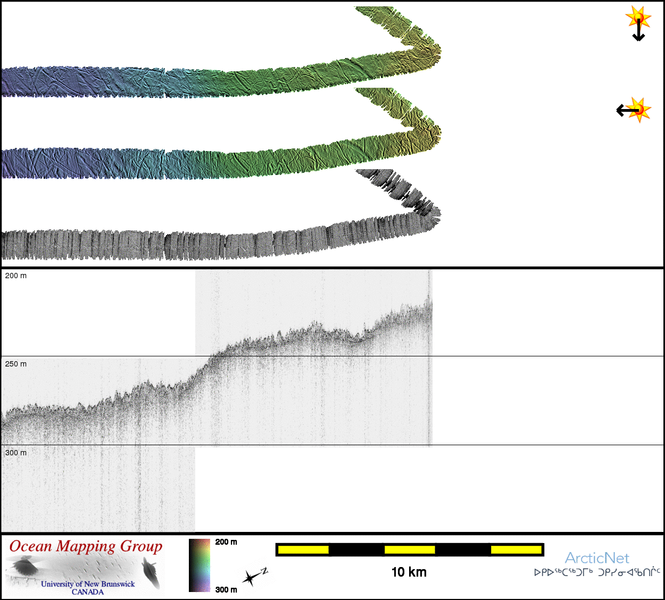Click the depth color scale bar
The width and height of the screenshot is (665, 600).
[x=199, y=565]
